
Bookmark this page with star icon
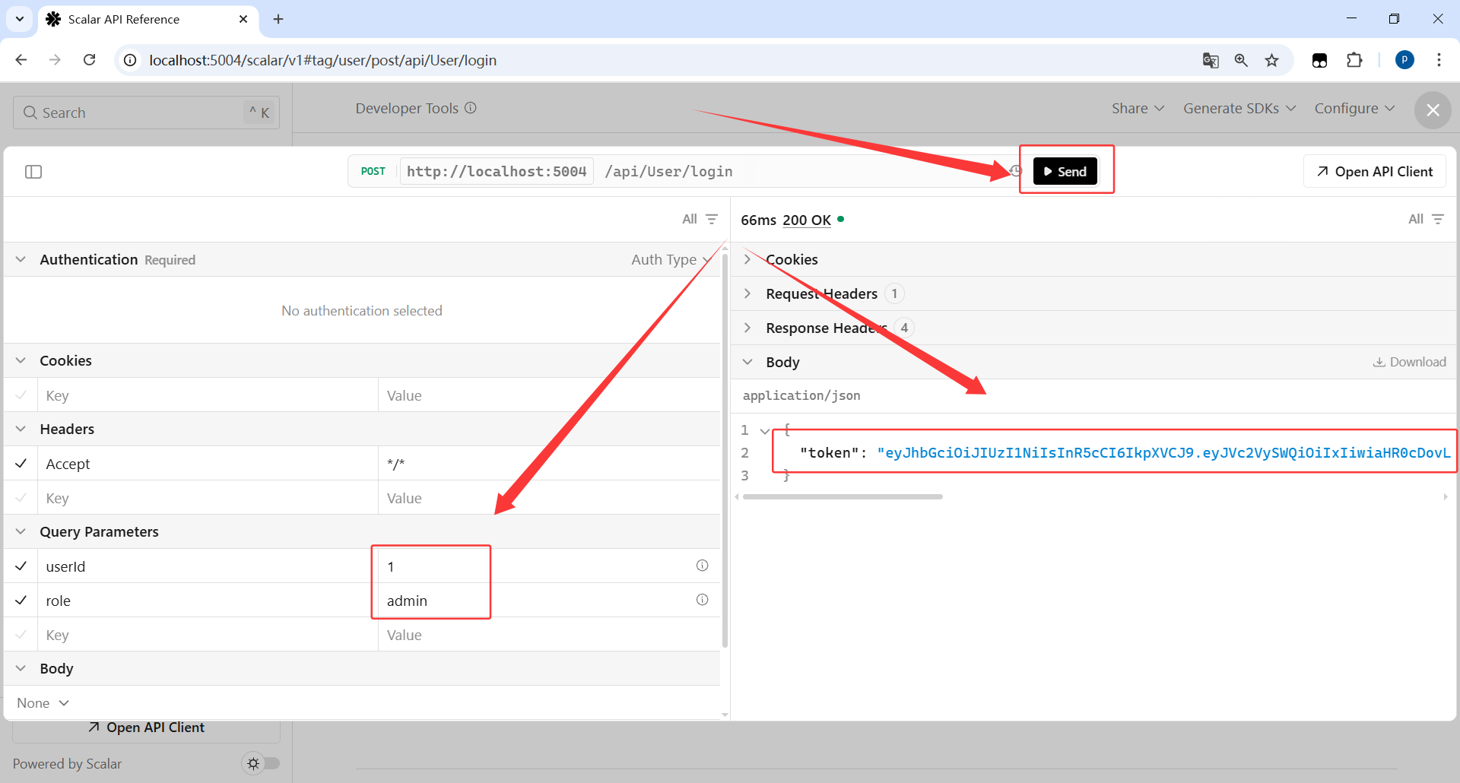pyautogui.click(x=1272, y=60)
